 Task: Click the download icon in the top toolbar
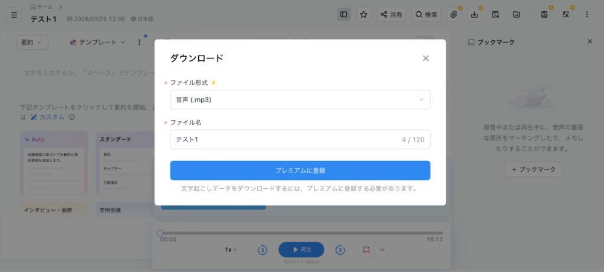(474, 14)
